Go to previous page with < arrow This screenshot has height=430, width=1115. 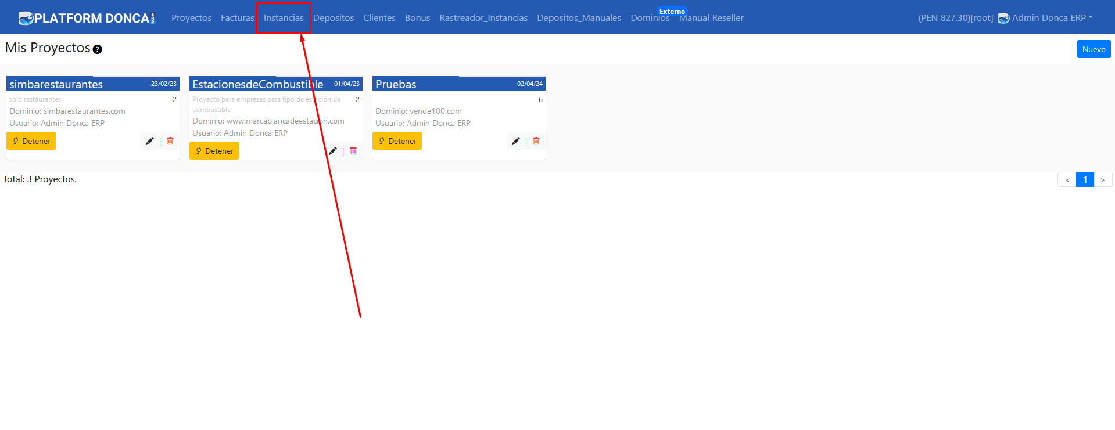1067,180
